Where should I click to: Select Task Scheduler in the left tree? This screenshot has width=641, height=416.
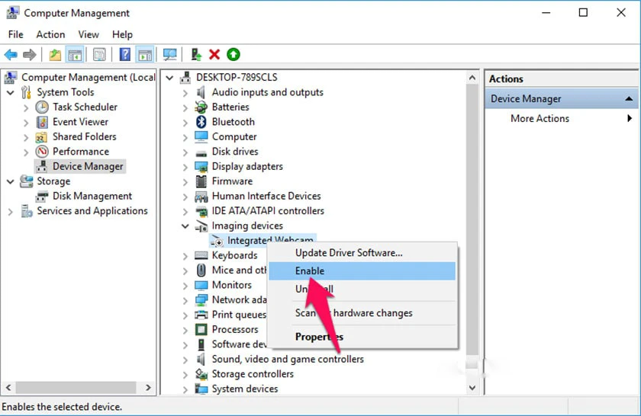[x=85, y=107]
